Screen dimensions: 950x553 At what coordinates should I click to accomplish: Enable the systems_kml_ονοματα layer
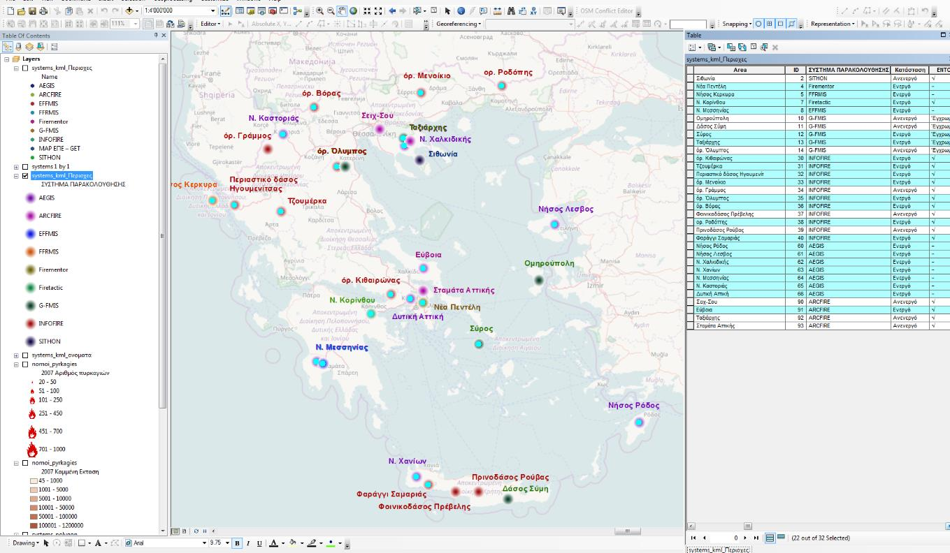(26, 355)
